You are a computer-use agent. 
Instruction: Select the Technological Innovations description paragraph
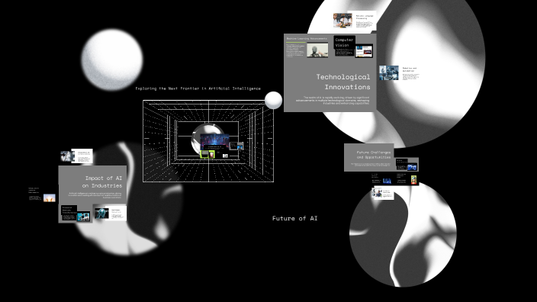tap(333, 100)
